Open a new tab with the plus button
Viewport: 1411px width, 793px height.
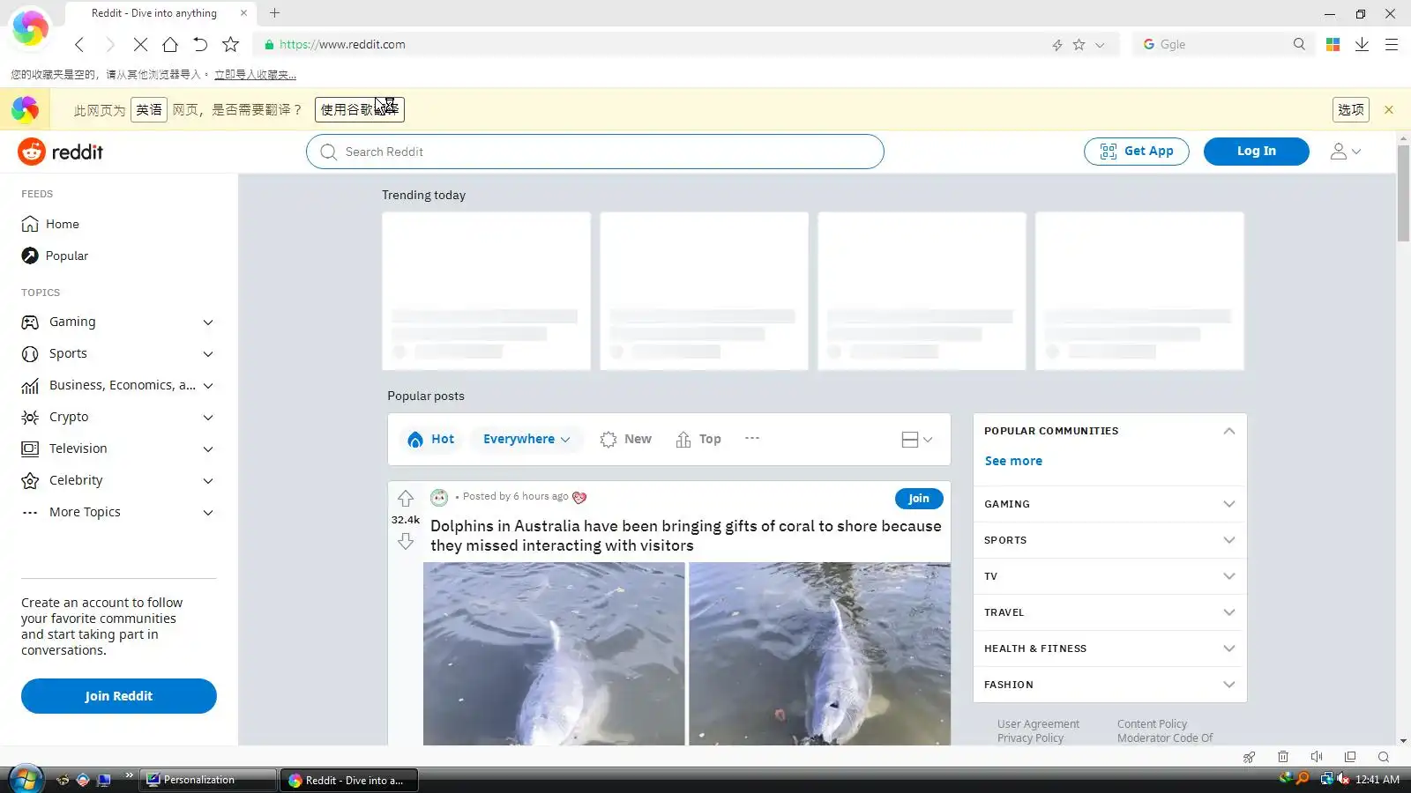tap(275, 13)
